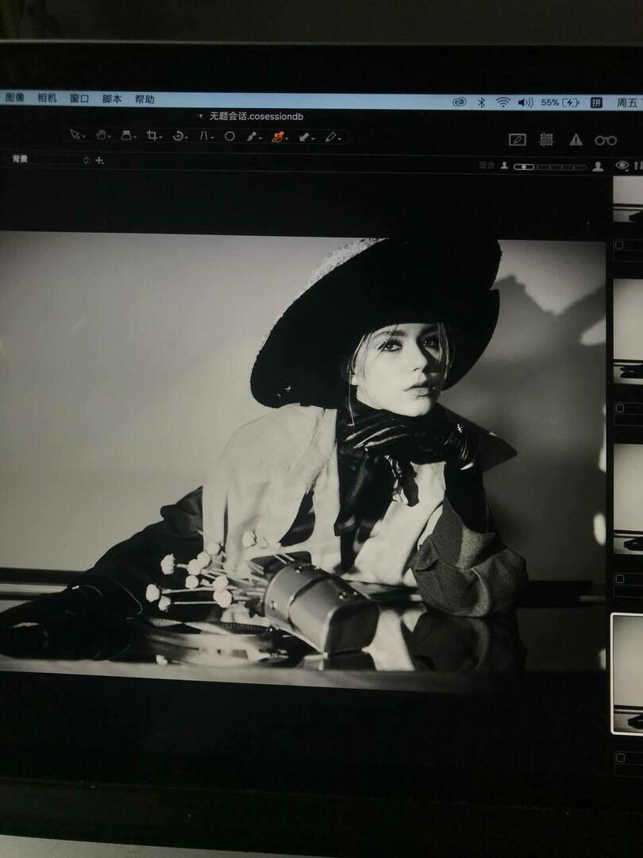
Task: Toggle the grid overlay icon
Action: click(x=546, y=140)
